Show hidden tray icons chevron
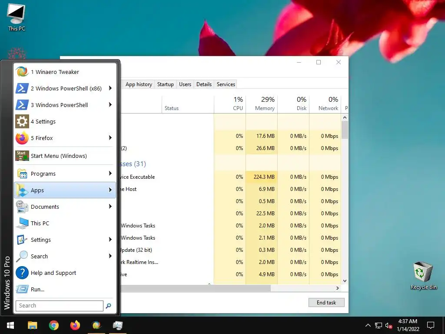The width and height of the screenshot is (445, 334). click(x=368, y=325)
